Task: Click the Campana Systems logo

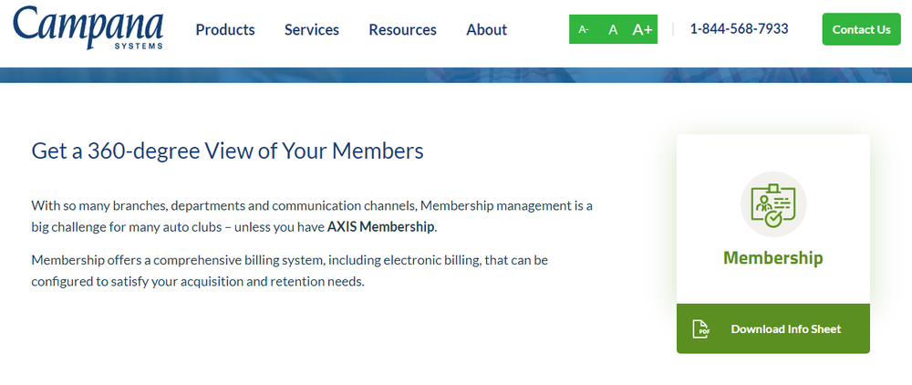Action: [88, 27]
